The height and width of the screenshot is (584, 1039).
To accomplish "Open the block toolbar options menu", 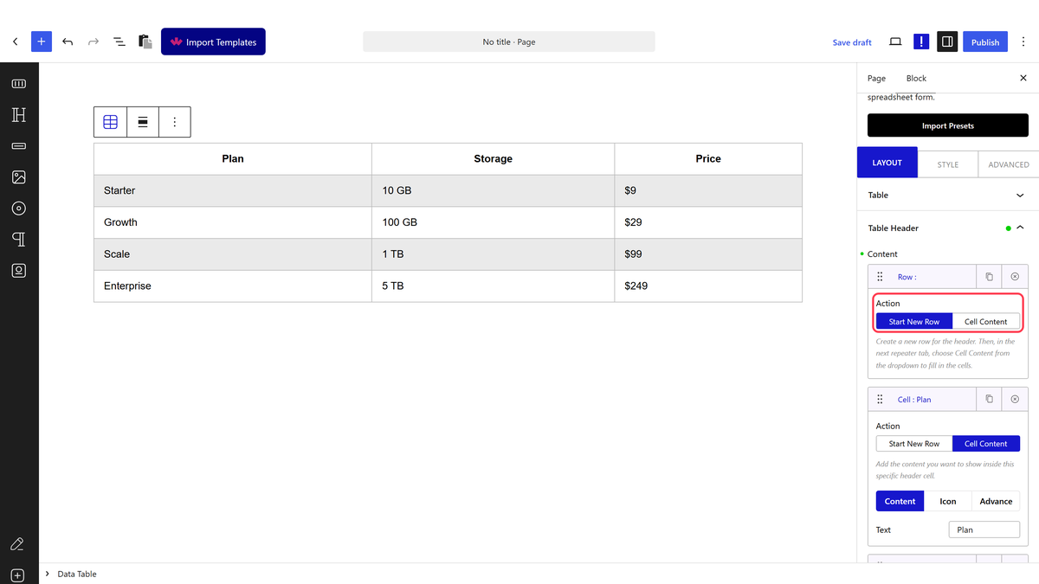I will coord(175,122).
